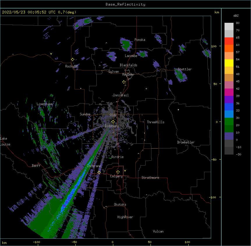Click the Limestone label
The width and height of the screenshot is (251, 246).
click(45, 104)
